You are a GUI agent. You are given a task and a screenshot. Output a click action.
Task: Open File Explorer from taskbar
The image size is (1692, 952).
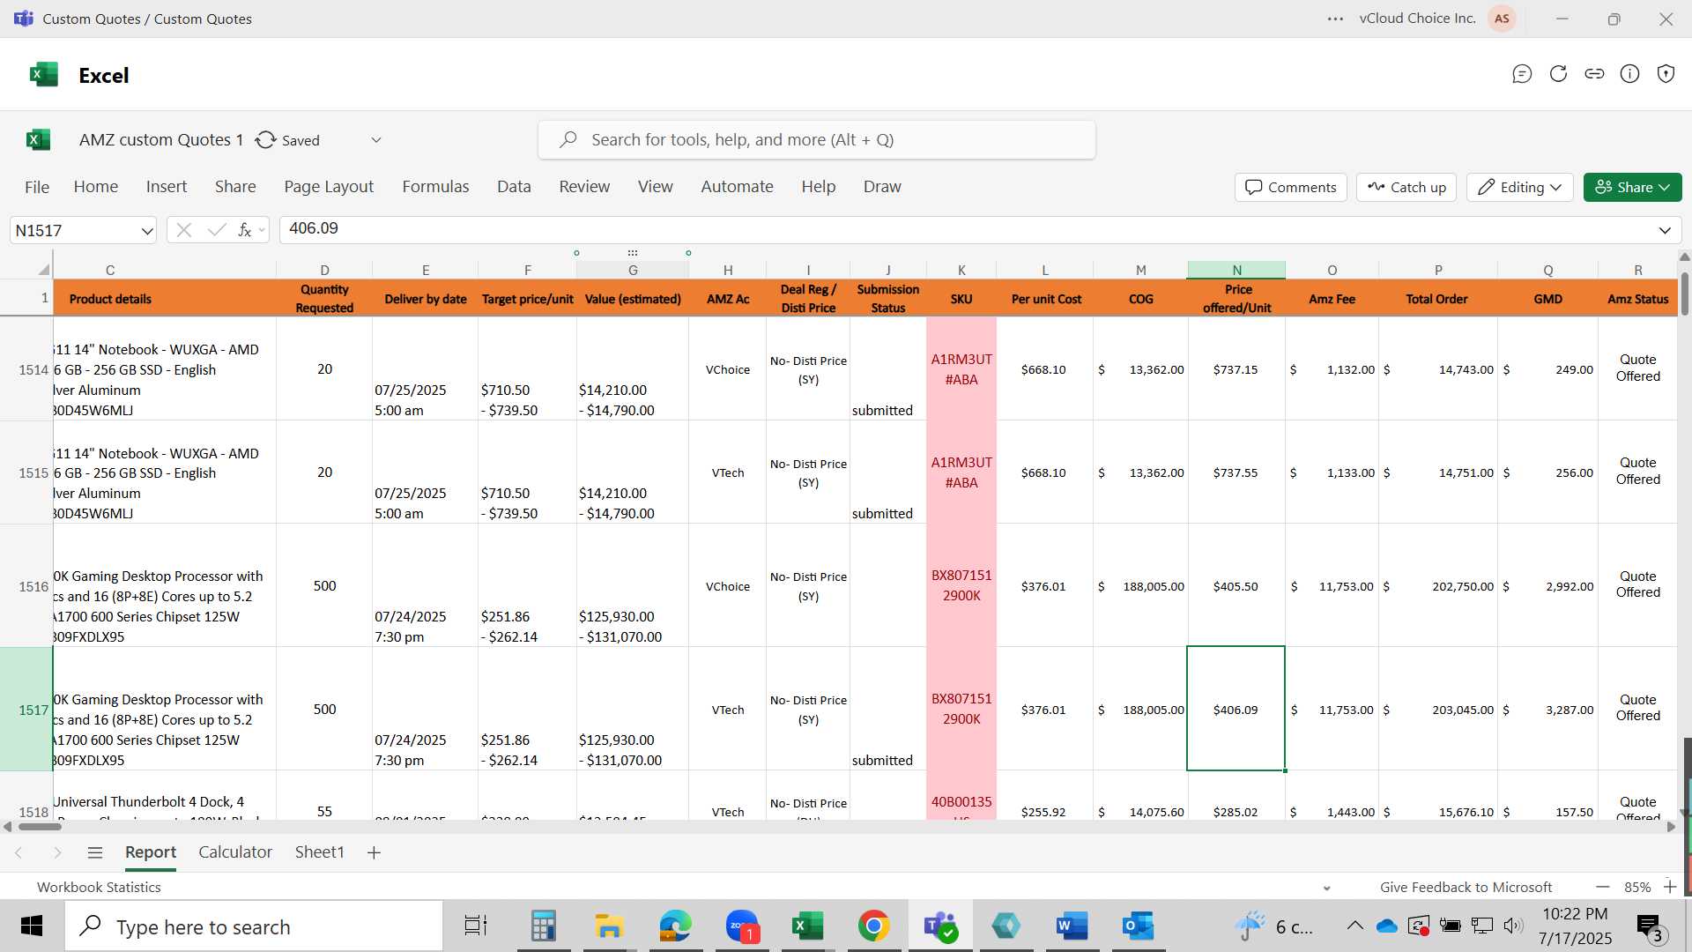pyautogui.click(x=609, y=926)
